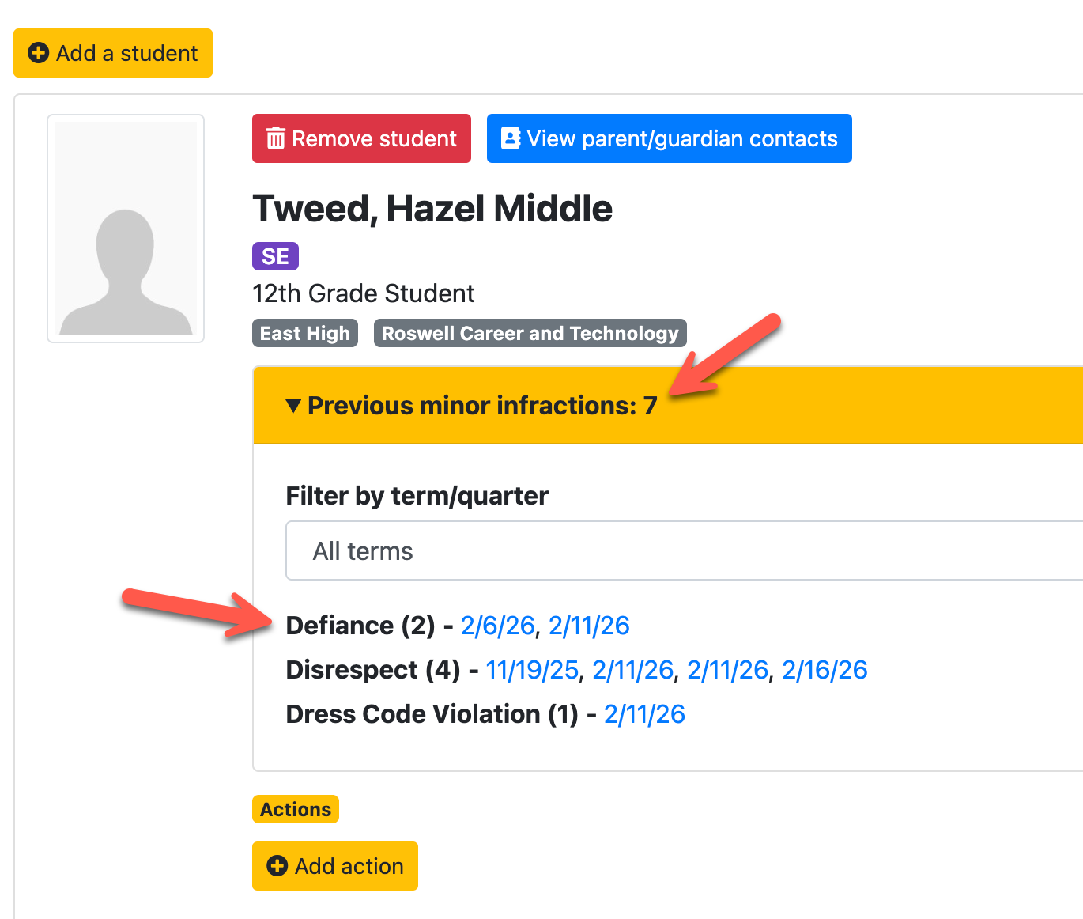Open the All terms filter dropdown
The height and width of the screenshot is (919, 1083).
click(x=684, y=550)
